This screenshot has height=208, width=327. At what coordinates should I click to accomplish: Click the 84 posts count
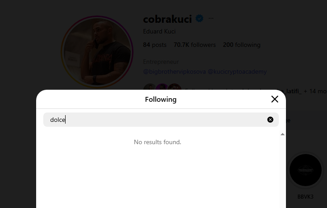click(x=154, y=45)
